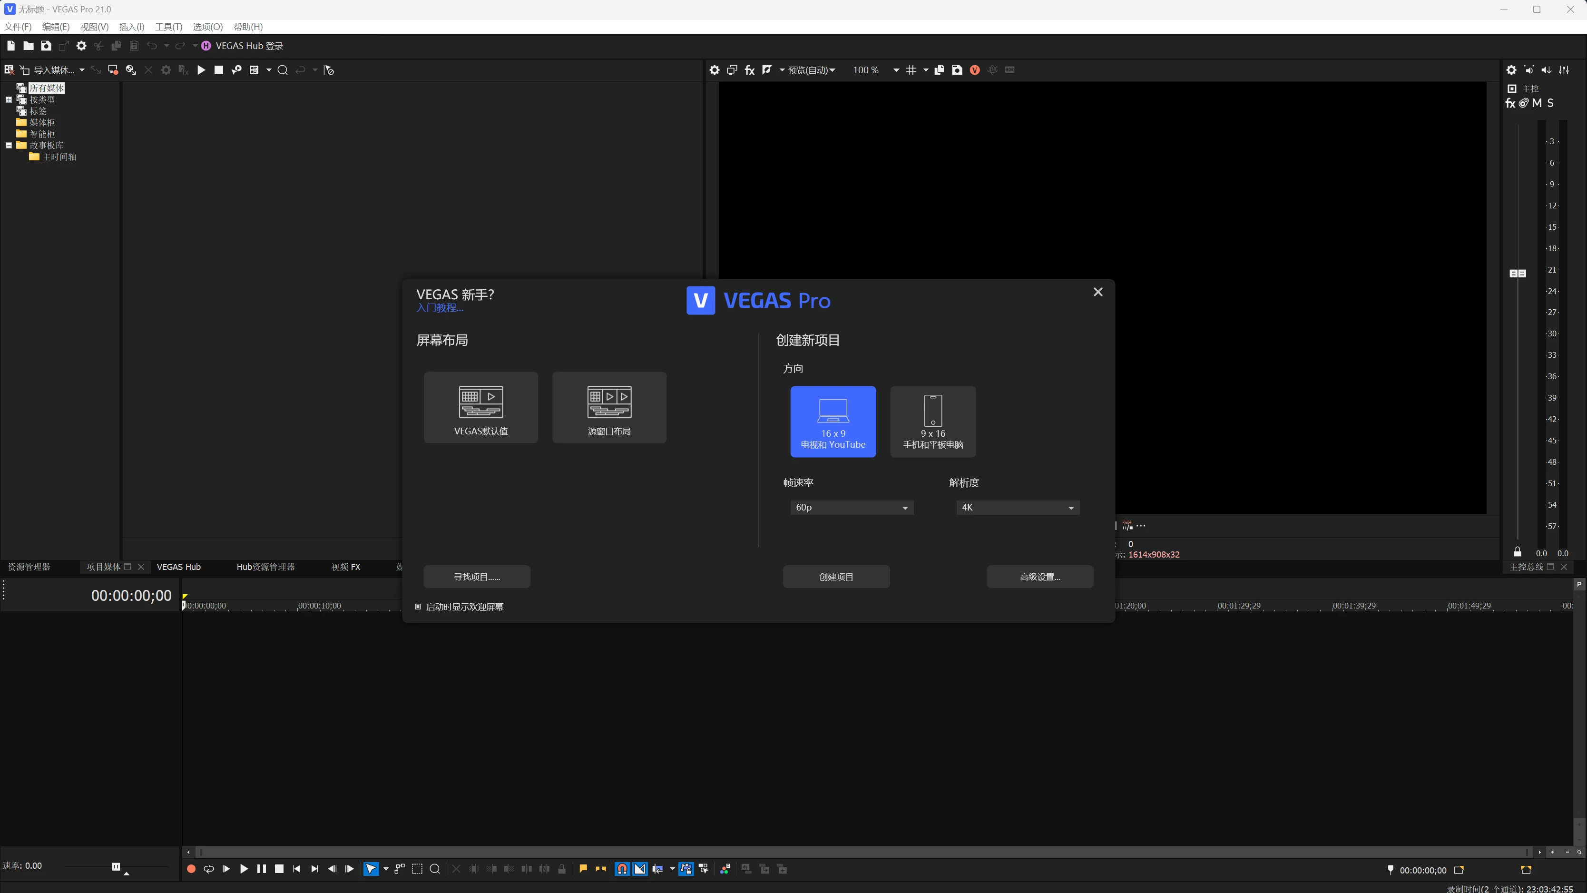
Task: Go to start of project
Action: click(297, 869)
